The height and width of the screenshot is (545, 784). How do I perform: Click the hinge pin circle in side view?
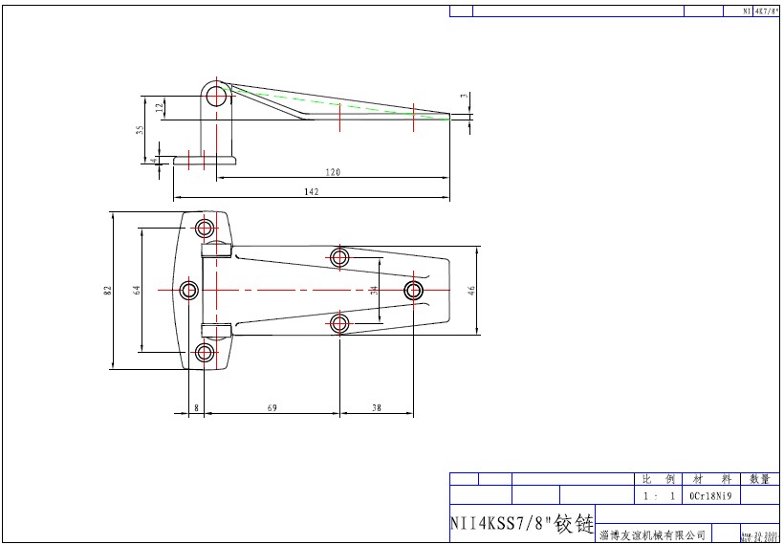click(218, 95)
